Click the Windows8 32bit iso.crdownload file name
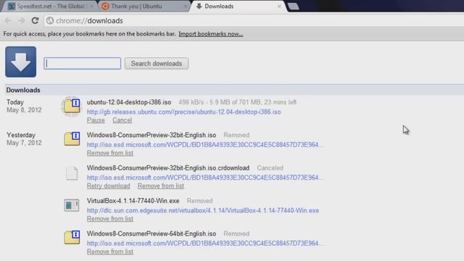The width and height of the screenshot is (464, 261). 168,167
